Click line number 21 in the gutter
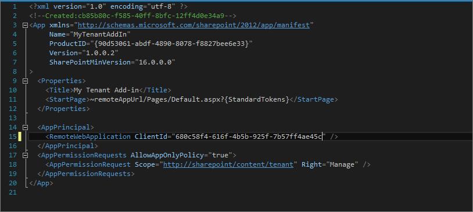This screenshot has height=212, width=473. tap(13, 192)
